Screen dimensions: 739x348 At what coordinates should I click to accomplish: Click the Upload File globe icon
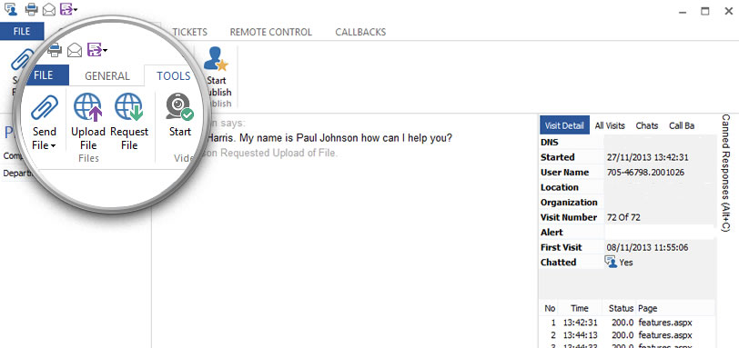click(x=88, y=107)
